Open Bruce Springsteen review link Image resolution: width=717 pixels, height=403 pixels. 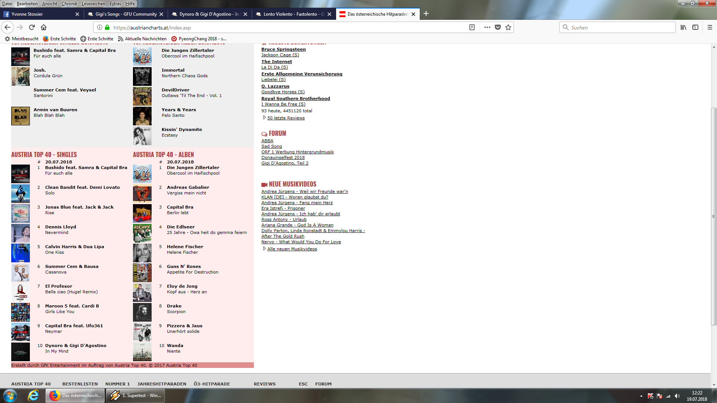283,49
